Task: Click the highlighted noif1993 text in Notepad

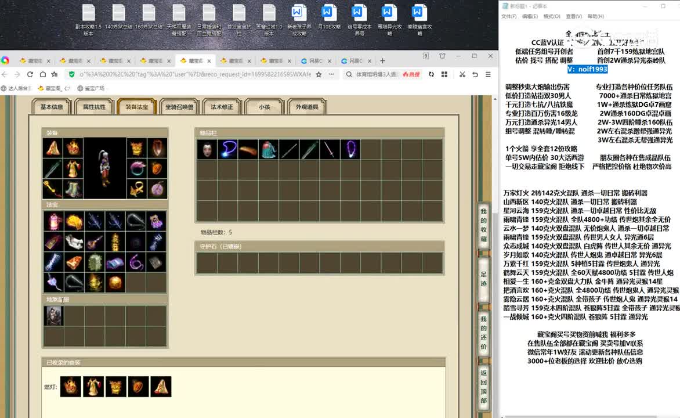Action: tap(587, 69)
